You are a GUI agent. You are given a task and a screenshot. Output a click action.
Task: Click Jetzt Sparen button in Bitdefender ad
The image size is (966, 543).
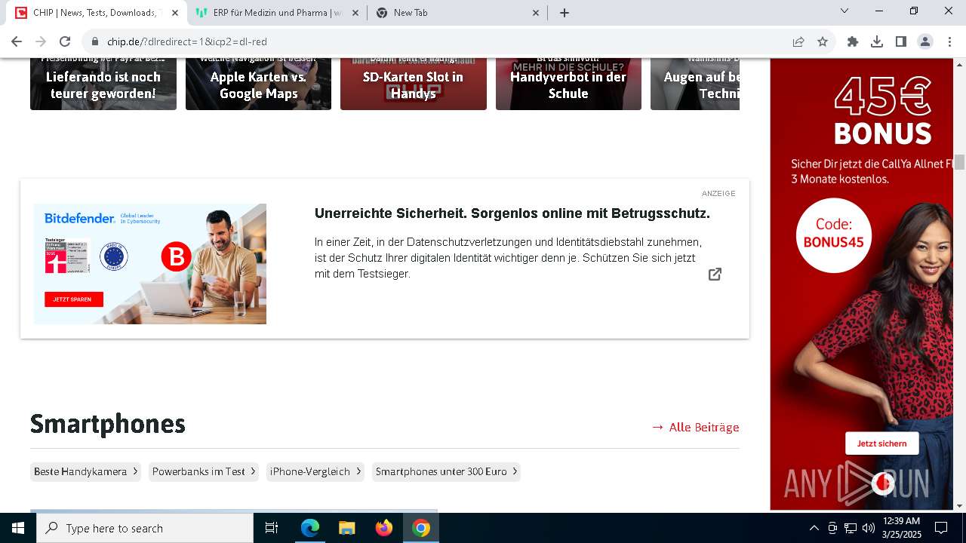click(x=73, y=299)
